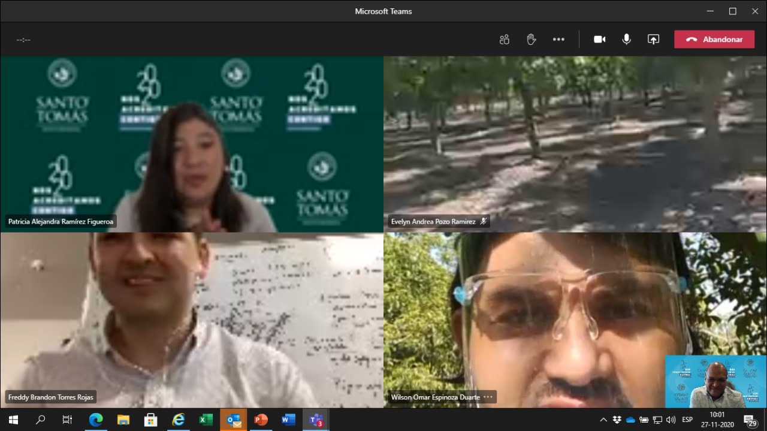
Task: Open the OneDrive cloud tray icon
Action: click(x=630, y=420)
